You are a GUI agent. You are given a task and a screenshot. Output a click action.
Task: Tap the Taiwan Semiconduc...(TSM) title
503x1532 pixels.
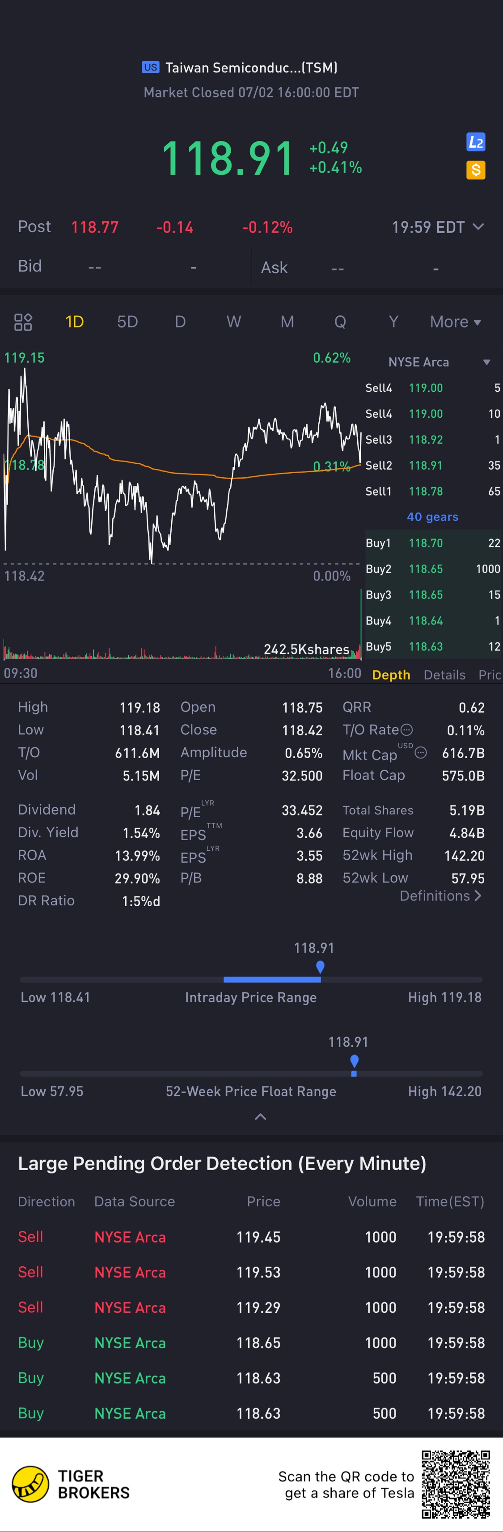251,67
